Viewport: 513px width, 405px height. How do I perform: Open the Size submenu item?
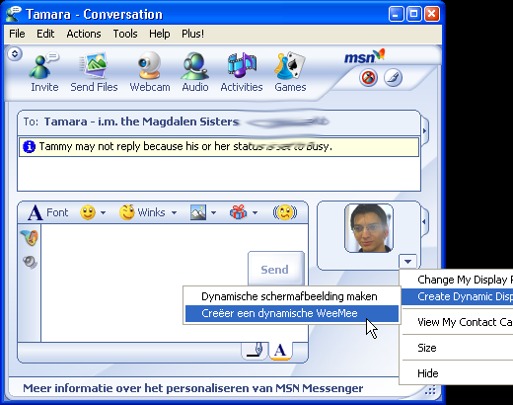tap(458, 348)
